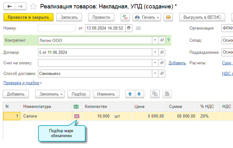
Task: Click Сумма column header
Action: (x=182, y=107)
